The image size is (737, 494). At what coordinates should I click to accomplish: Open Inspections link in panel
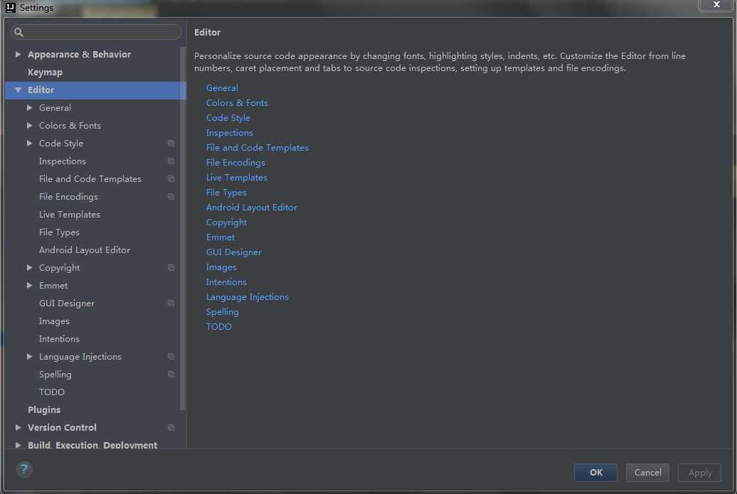(229, 133)
